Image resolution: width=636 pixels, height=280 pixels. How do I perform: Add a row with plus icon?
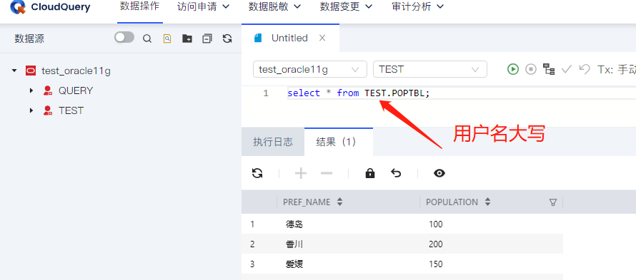pos(301,174)
